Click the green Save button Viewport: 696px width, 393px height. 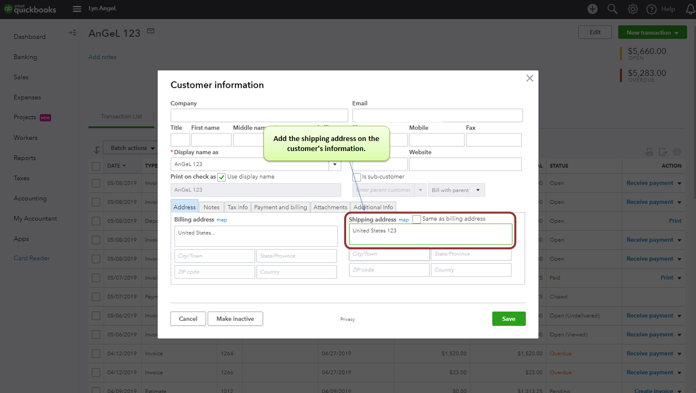coord(508,319)
